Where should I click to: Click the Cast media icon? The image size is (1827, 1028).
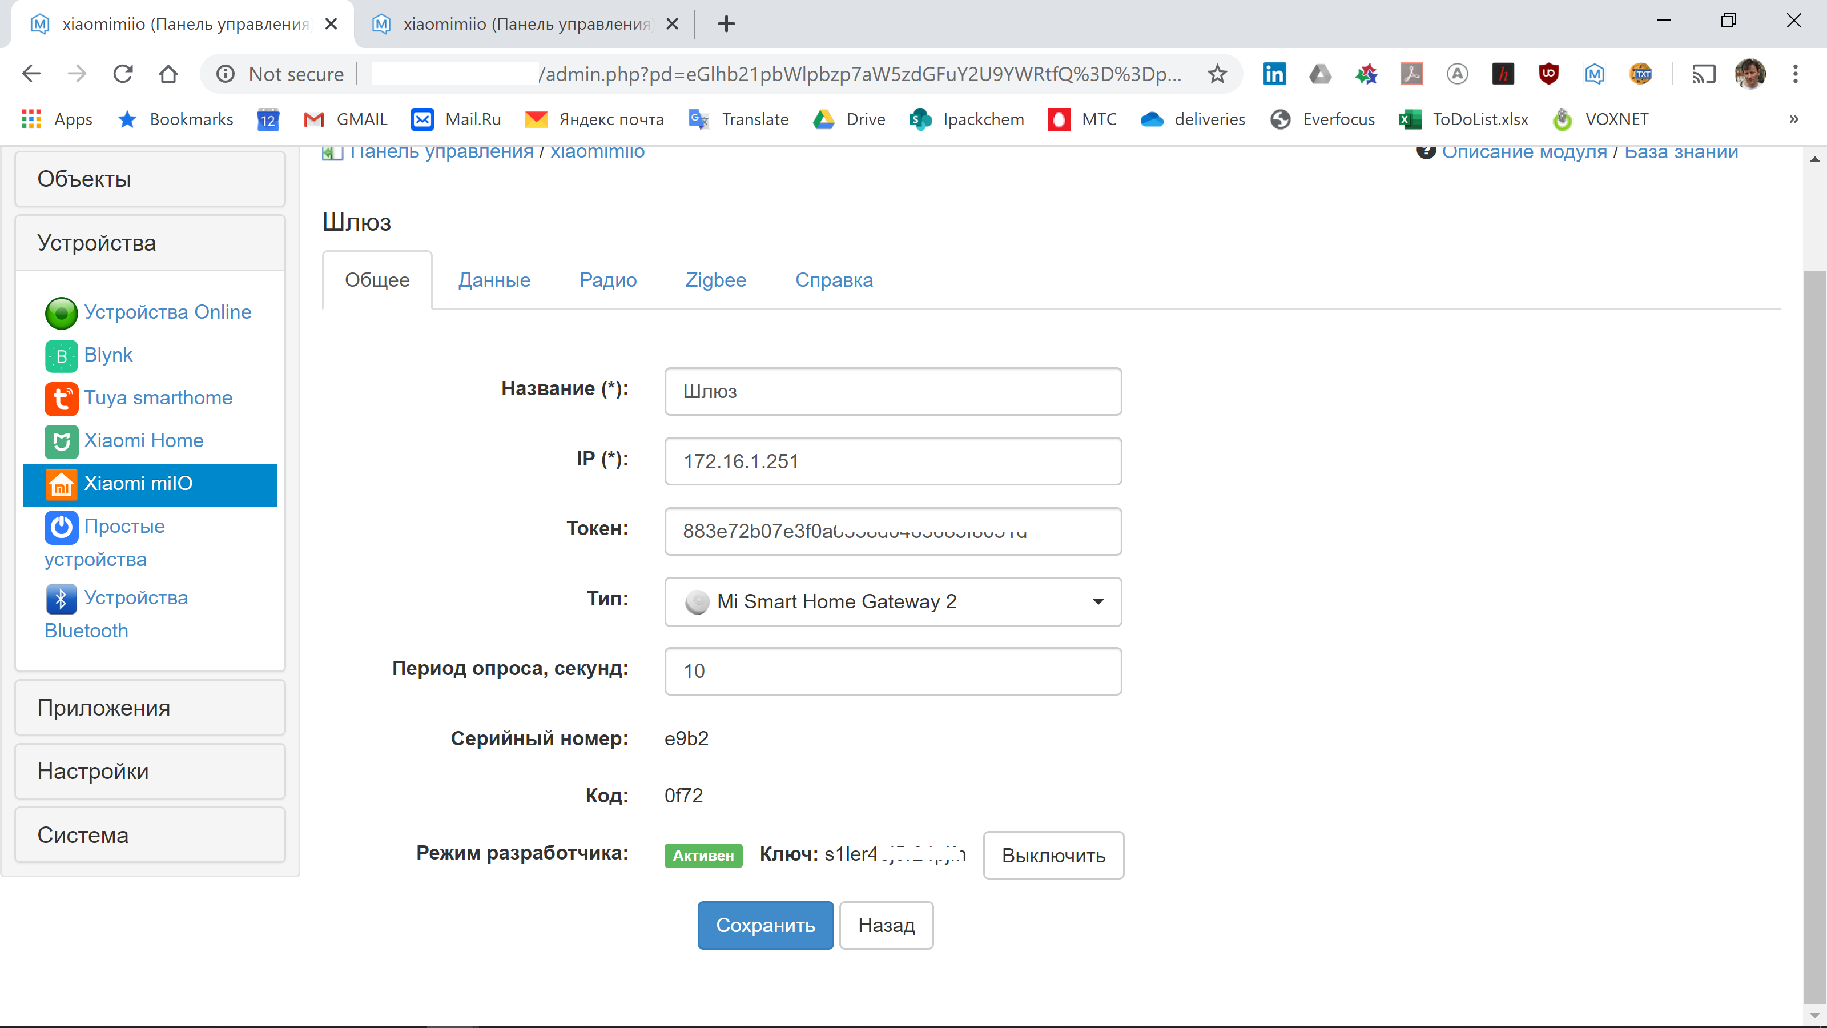pos(1704,74)
